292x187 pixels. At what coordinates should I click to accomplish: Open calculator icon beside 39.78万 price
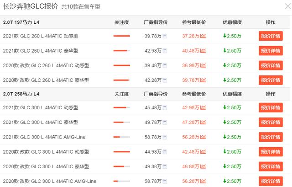click(165, 36)
